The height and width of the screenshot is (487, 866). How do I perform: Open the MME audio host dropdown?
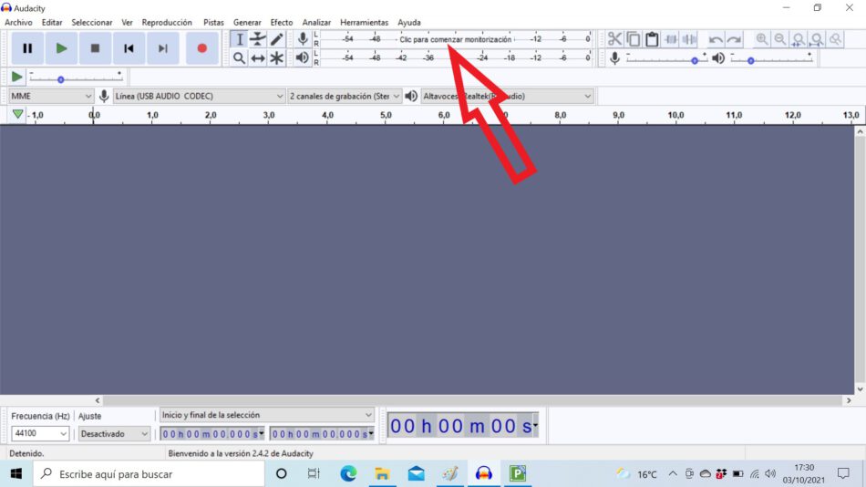click(51, 96)
